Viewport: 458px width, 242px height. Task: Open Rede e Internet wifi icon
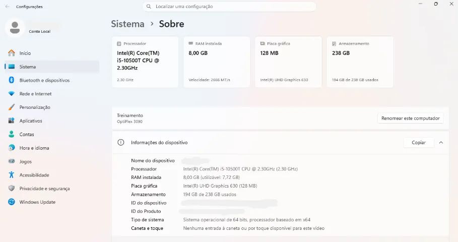(x=12, y=94)
